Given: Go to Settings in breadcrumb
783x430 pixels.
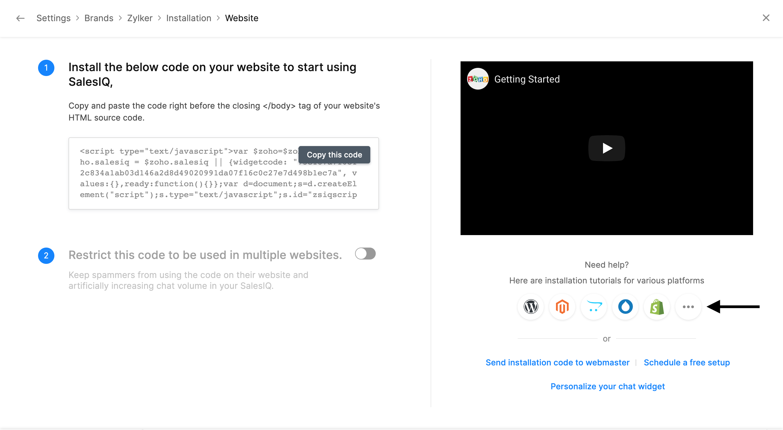Looking at the screenshot, I should pos(53,18).
